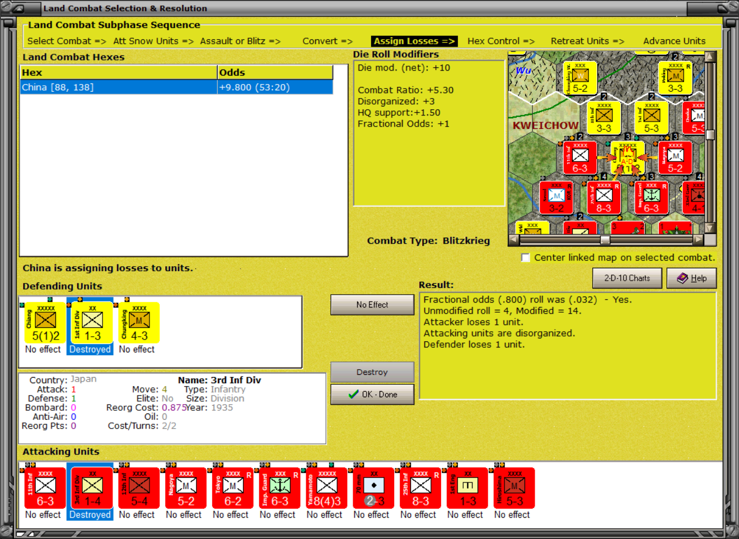The height and width of the screenshot is (539, 739).
Task: Click the Select Combat subphase step
Action: 67,41
